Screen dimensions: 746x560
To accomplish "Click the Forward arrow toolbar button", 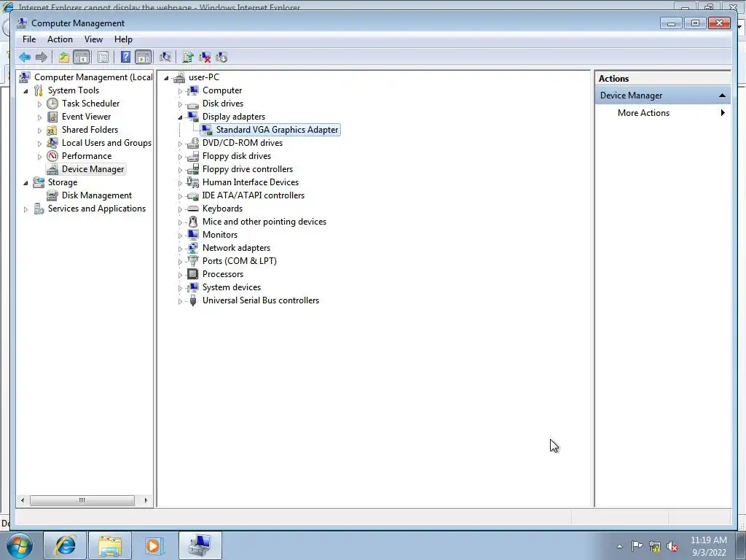I will coord(42,58).
